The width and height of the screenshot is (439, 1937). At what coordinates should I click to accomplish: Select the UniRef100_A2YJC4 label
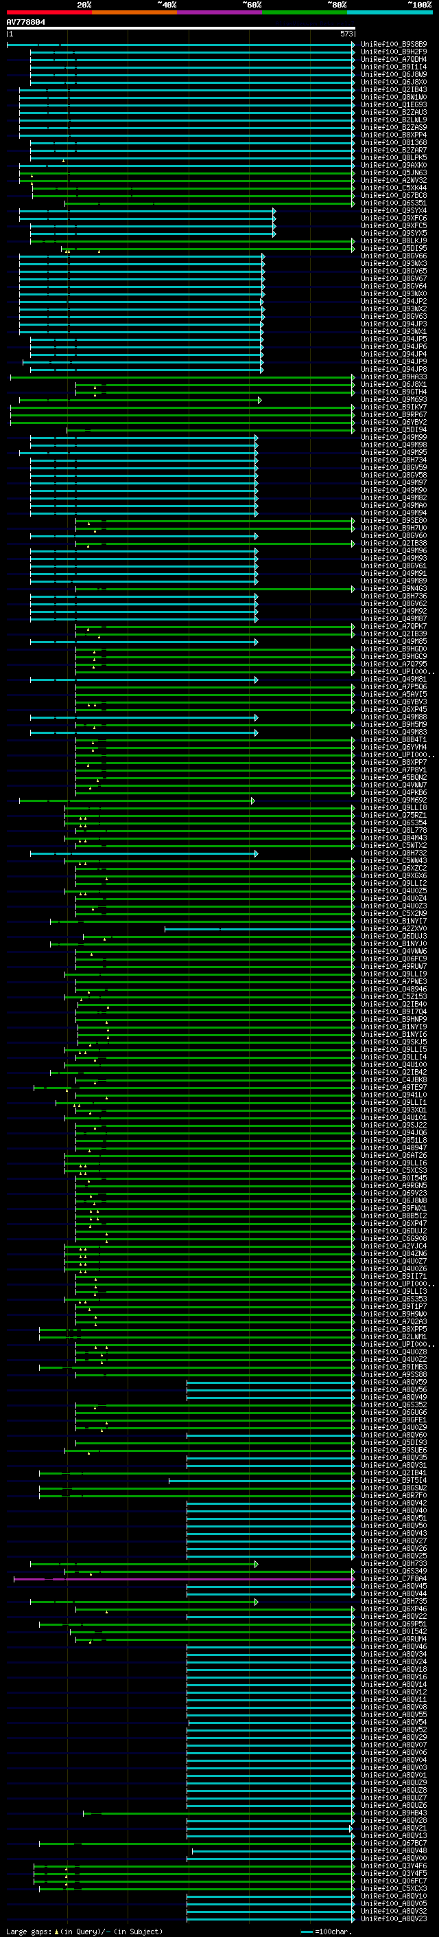(394, 1246)
